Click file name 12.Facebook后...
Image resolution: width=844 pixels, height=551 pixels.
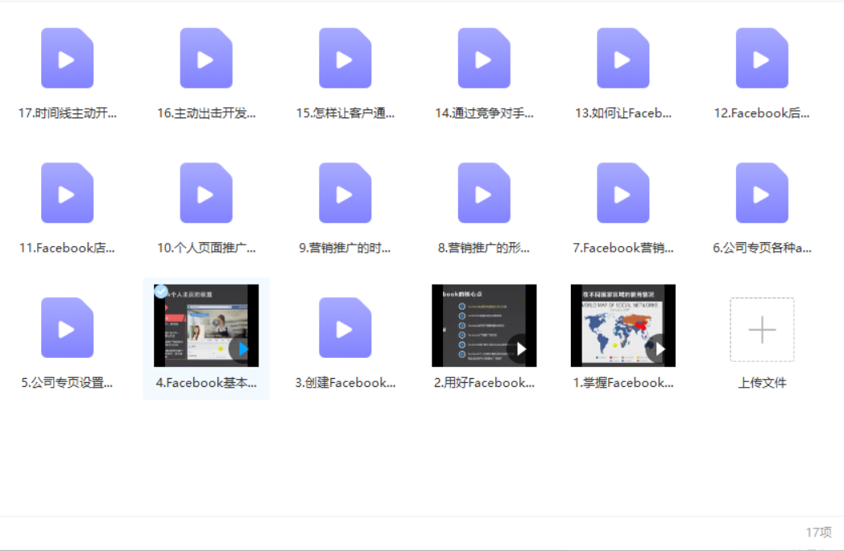click(762, 113)
